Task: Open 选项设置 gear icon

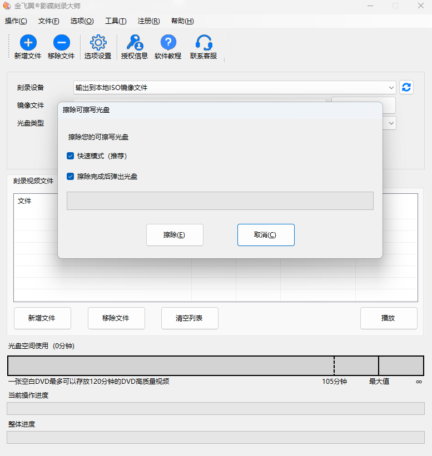Action: click(x=98, y=43)
